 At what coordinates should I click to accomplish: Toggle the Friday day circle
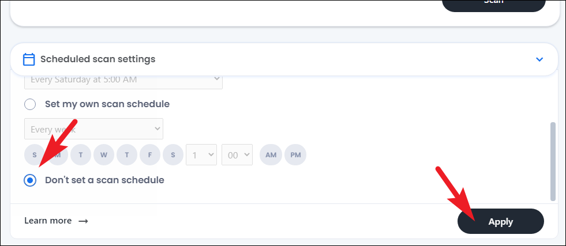click(150, 154)
